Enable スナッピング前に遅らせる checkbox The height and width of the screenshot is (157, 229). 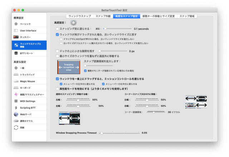(57, 29)
